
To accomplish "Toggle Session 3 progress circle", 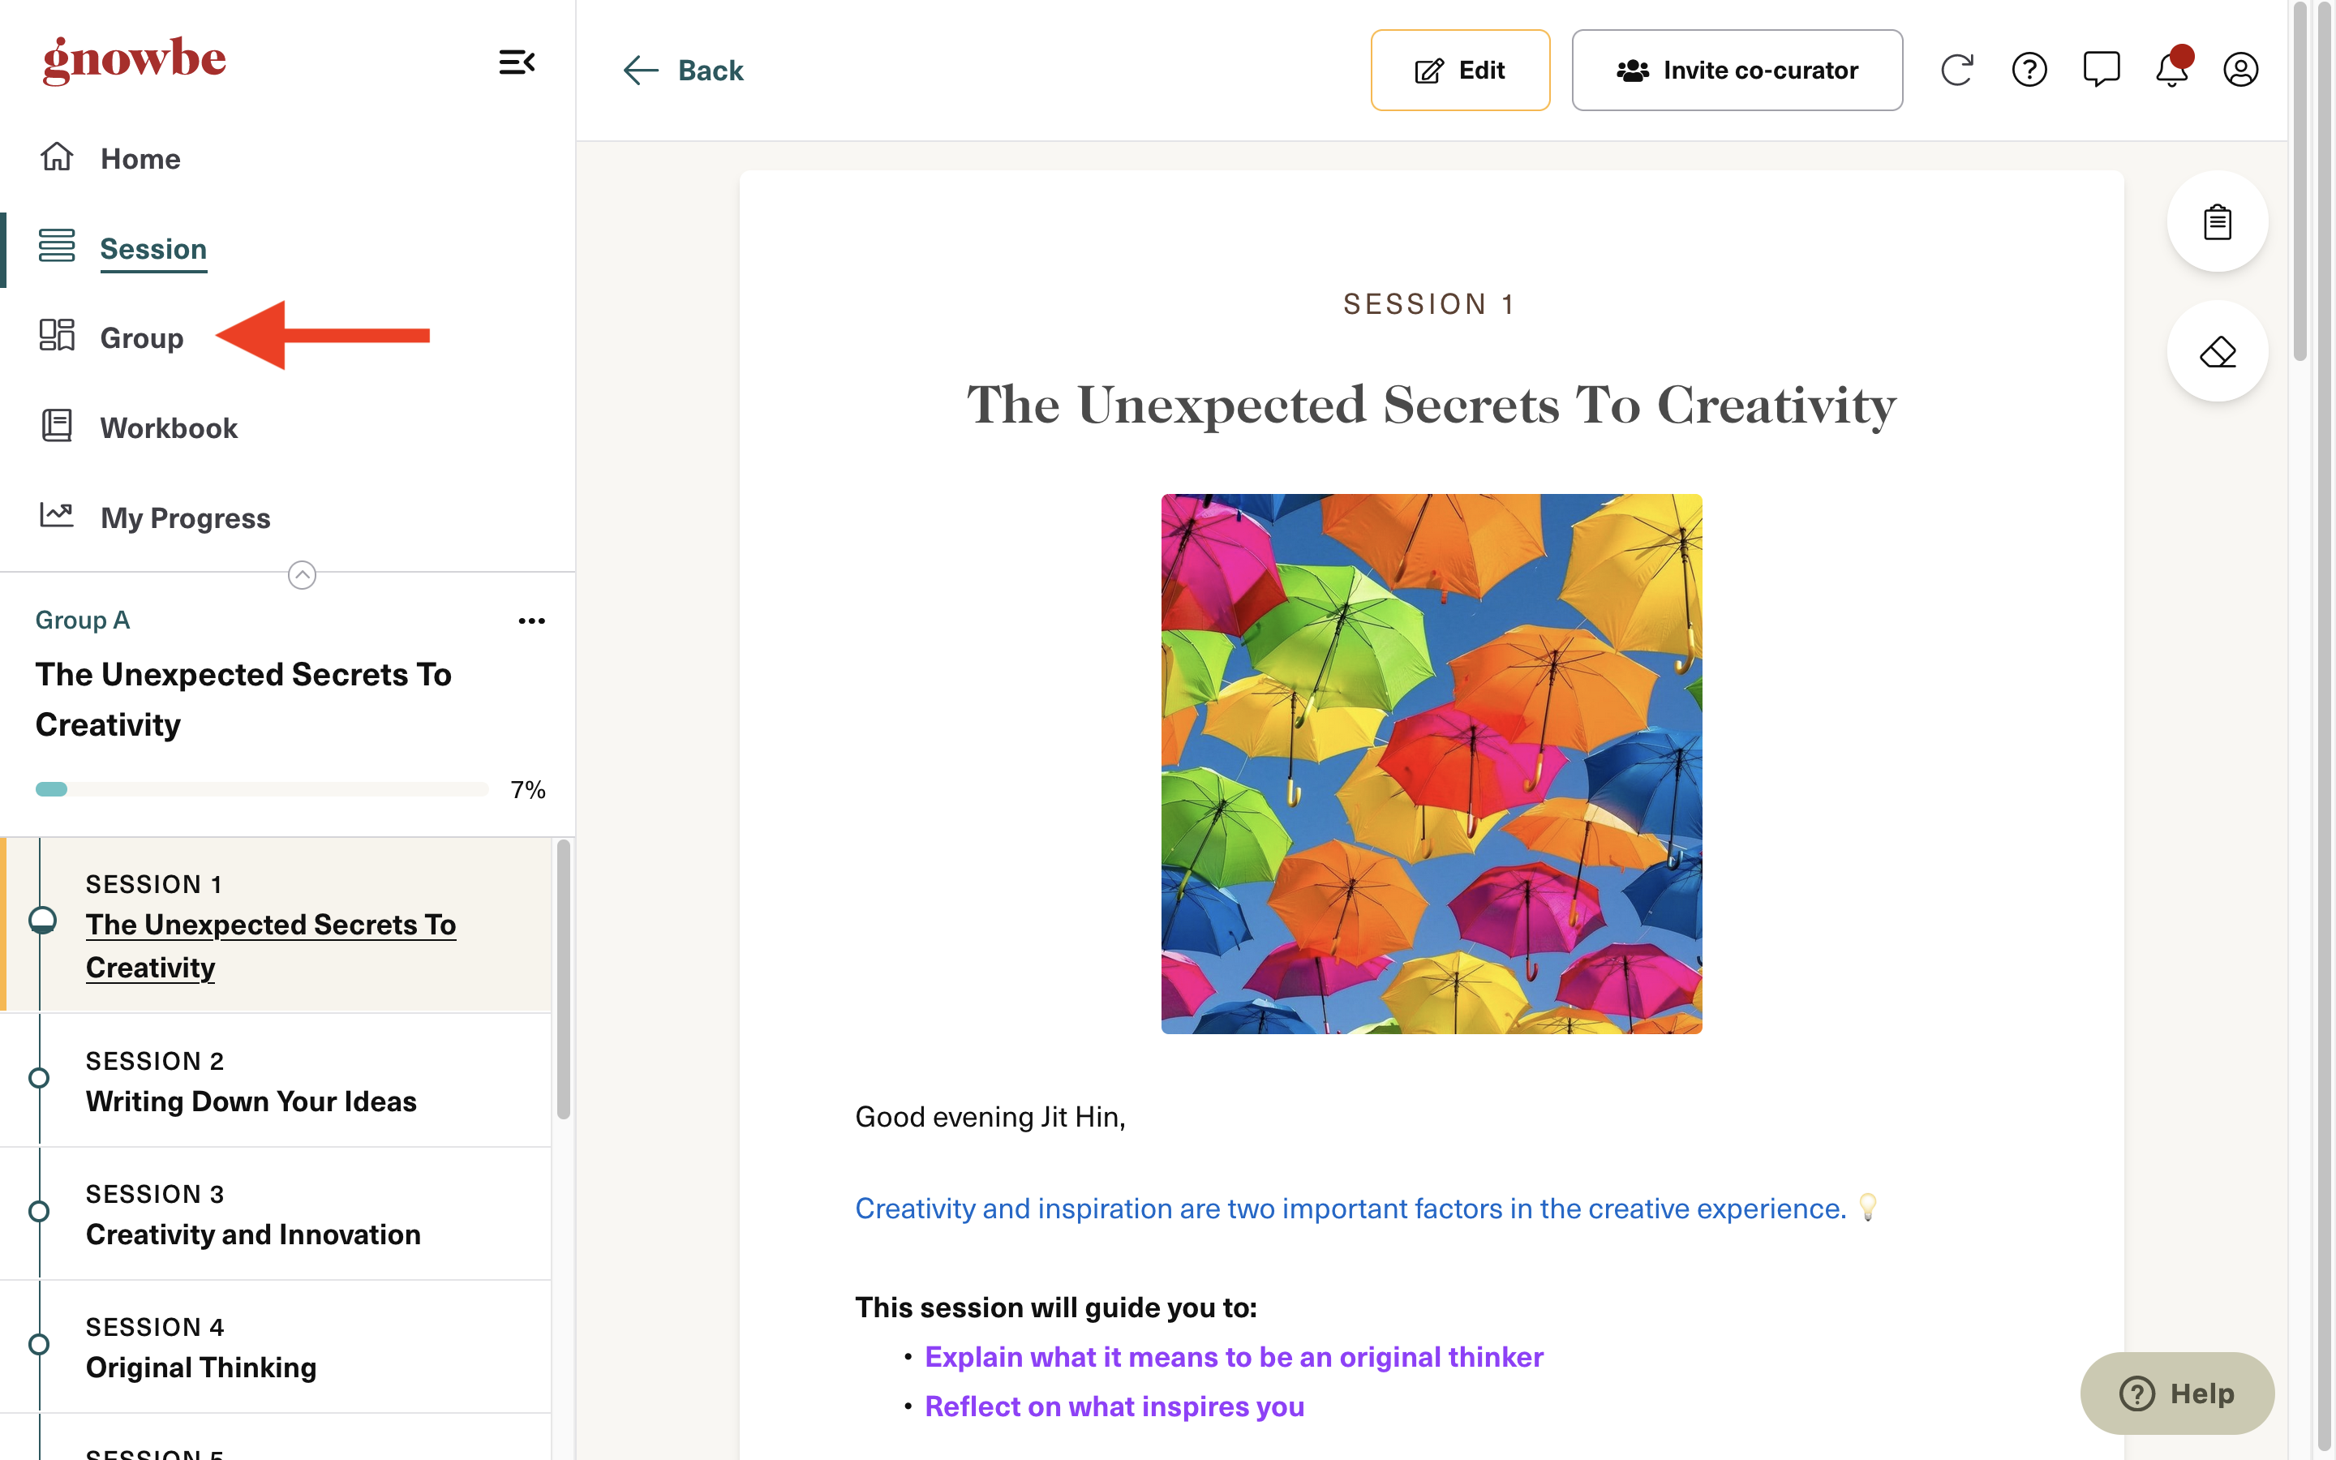I will pyautogui.click(x=39, y=1211).
